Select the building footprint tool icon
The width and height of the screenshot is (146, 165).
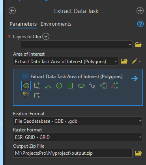[26, 95]
